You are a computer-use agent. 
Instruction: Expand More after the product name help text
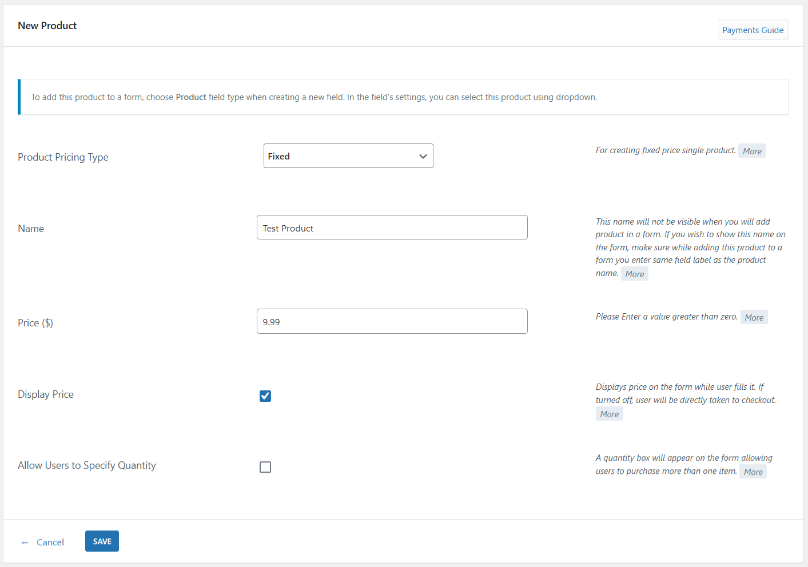coord(634,274)
